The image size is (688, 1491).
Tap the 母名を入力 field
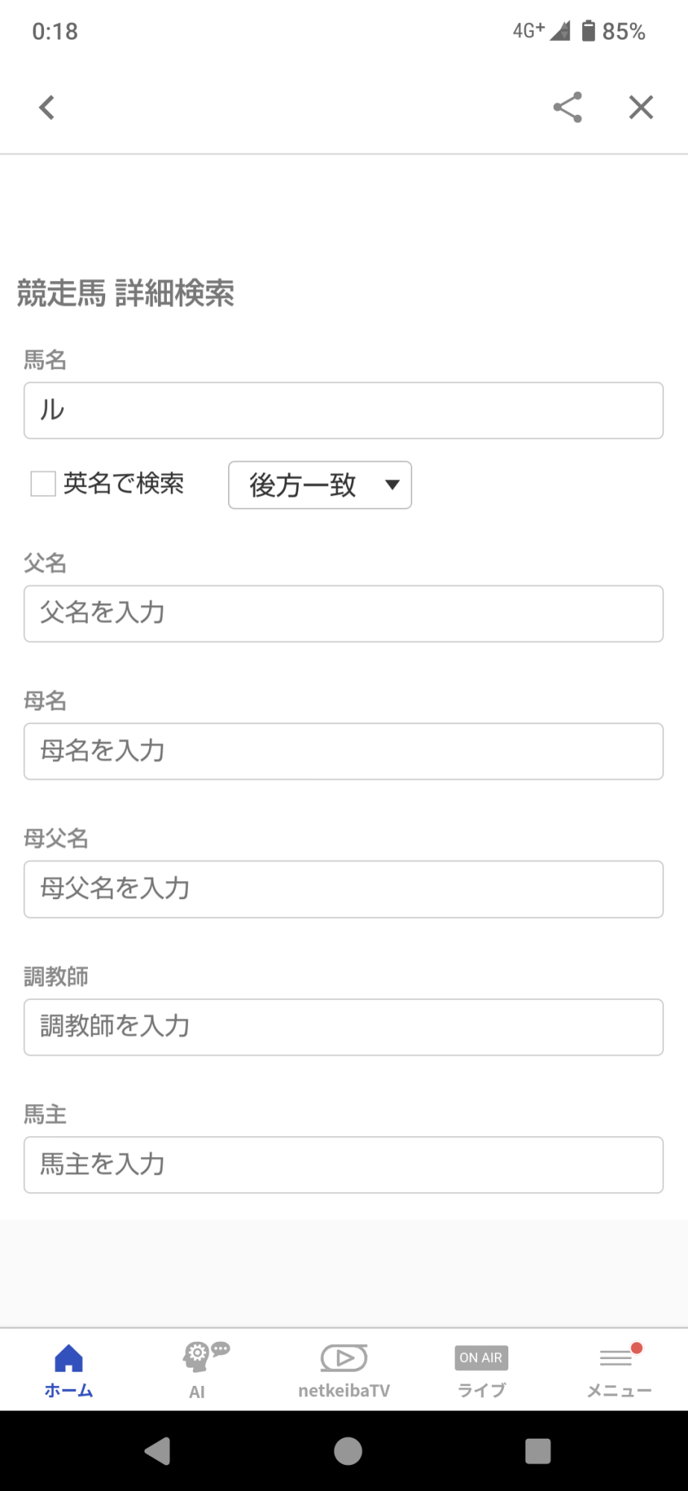click(x=344, y=751)
